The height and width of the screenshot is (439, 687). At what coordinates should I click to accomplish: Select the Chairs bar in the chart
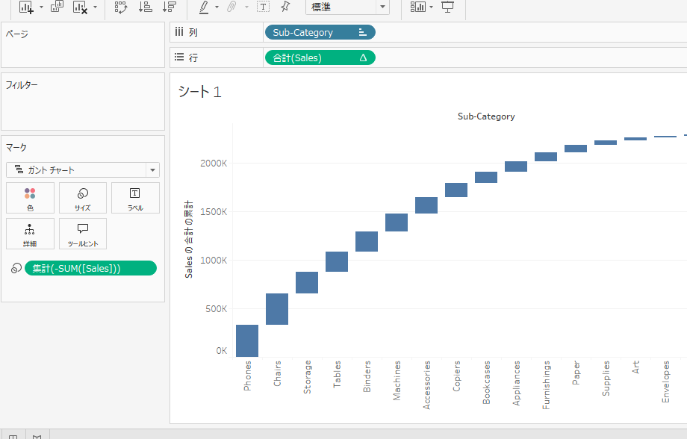277,309
